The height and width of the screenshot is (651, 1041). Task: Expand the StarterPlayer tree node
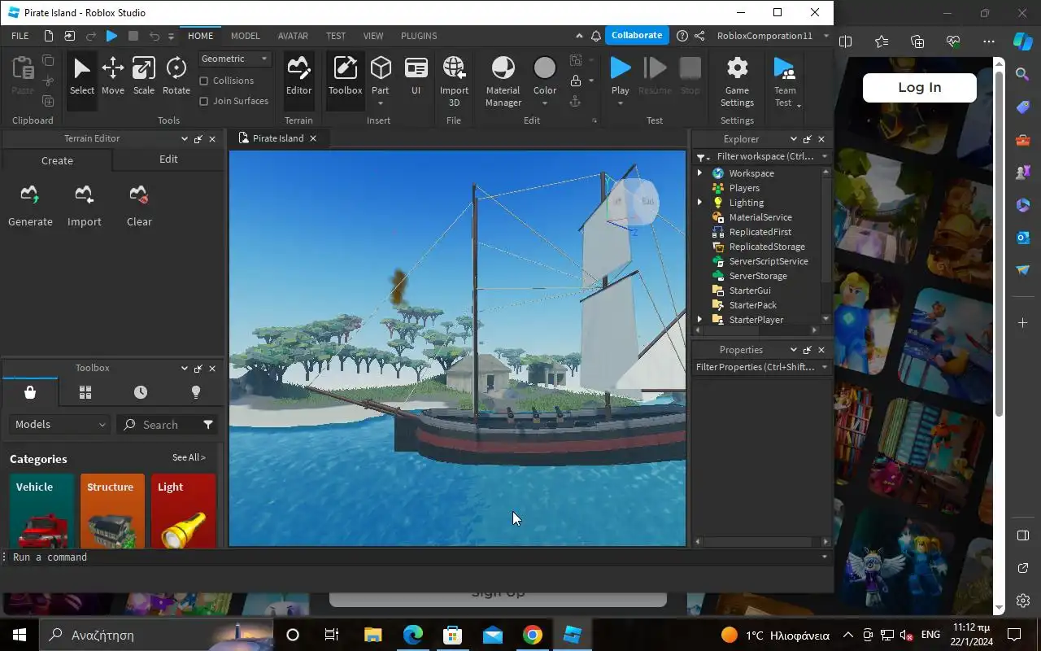699,320
